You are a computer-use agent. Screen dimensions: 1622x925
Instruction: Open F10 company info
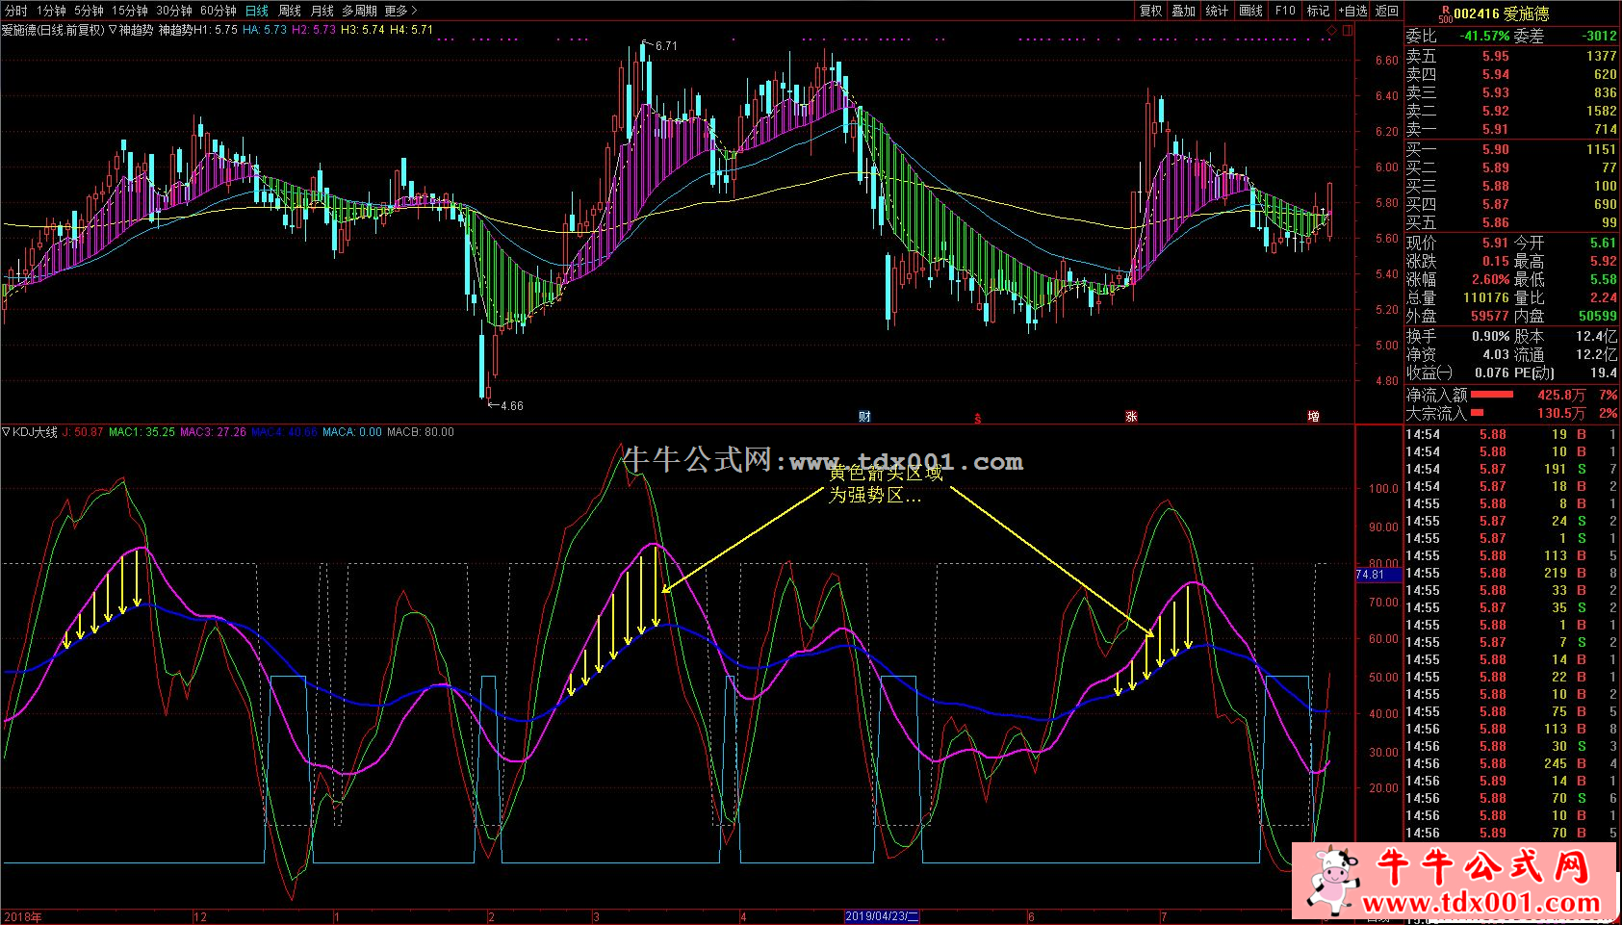point(1285,11)
